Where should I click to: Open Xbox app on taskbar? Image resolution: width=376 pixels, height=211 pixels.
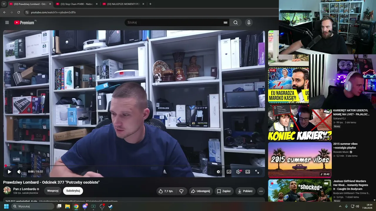click(93, 206)
